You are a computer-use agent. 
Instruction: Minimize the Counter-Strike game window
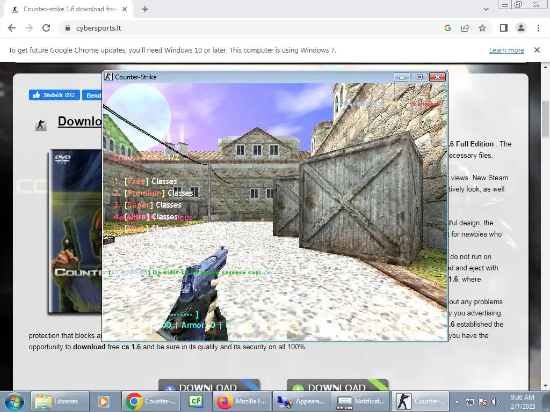click(x=402, y=77)
